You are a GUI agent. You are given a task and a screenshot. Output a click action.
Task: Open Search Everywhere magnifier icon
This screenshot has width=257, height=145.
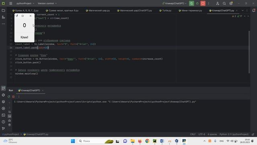[224, 3]
